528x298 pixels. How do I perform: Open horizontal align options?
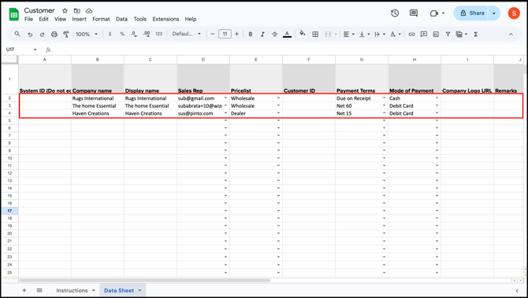tap(348, 35)
